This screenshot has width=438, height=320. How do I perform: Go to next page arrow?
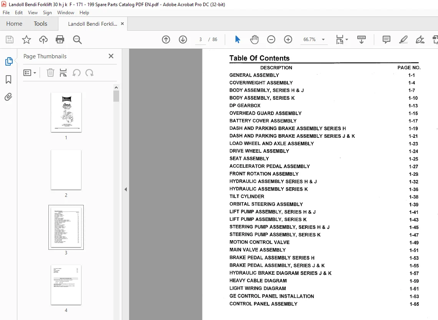183,40
